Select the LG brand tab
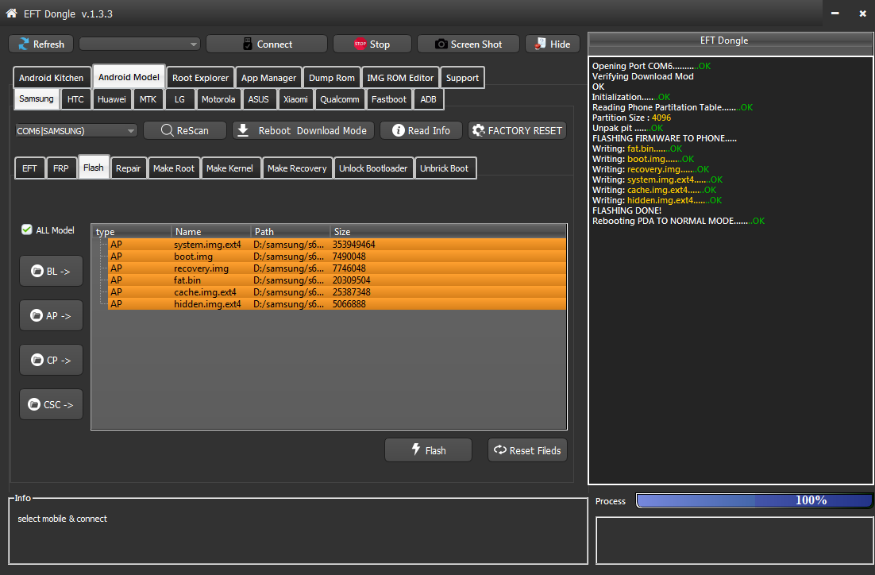Screen dimensions: 875x575 coord(179,98)
